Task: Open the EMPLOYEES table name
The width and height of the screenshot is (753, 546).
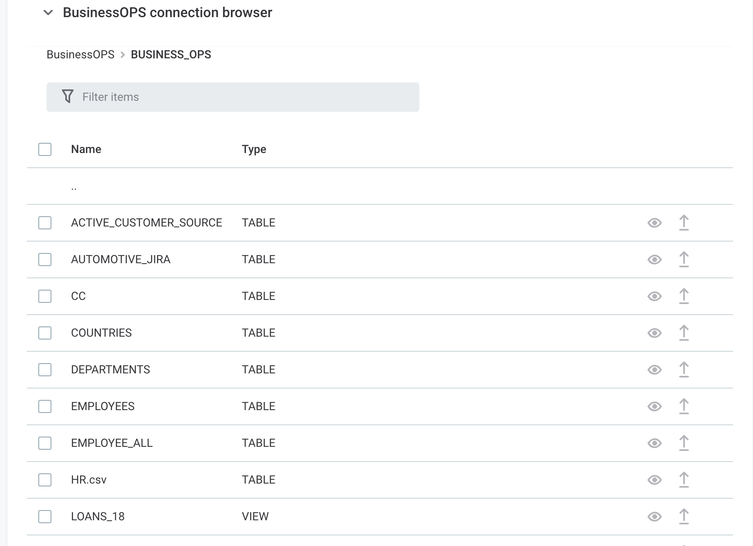Action: 103,406
